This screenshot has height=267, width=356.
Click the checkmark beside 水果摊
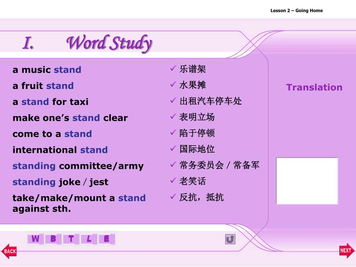coord(173,84)
